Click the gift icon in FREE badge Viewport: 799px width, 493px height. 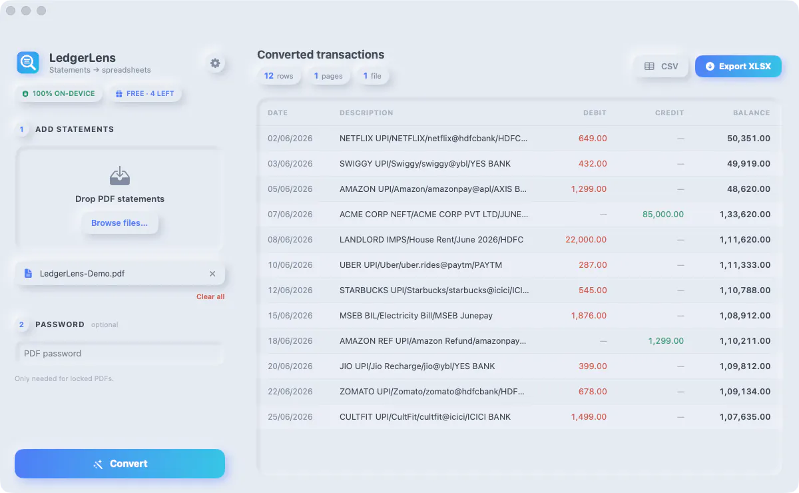(119, 94)
